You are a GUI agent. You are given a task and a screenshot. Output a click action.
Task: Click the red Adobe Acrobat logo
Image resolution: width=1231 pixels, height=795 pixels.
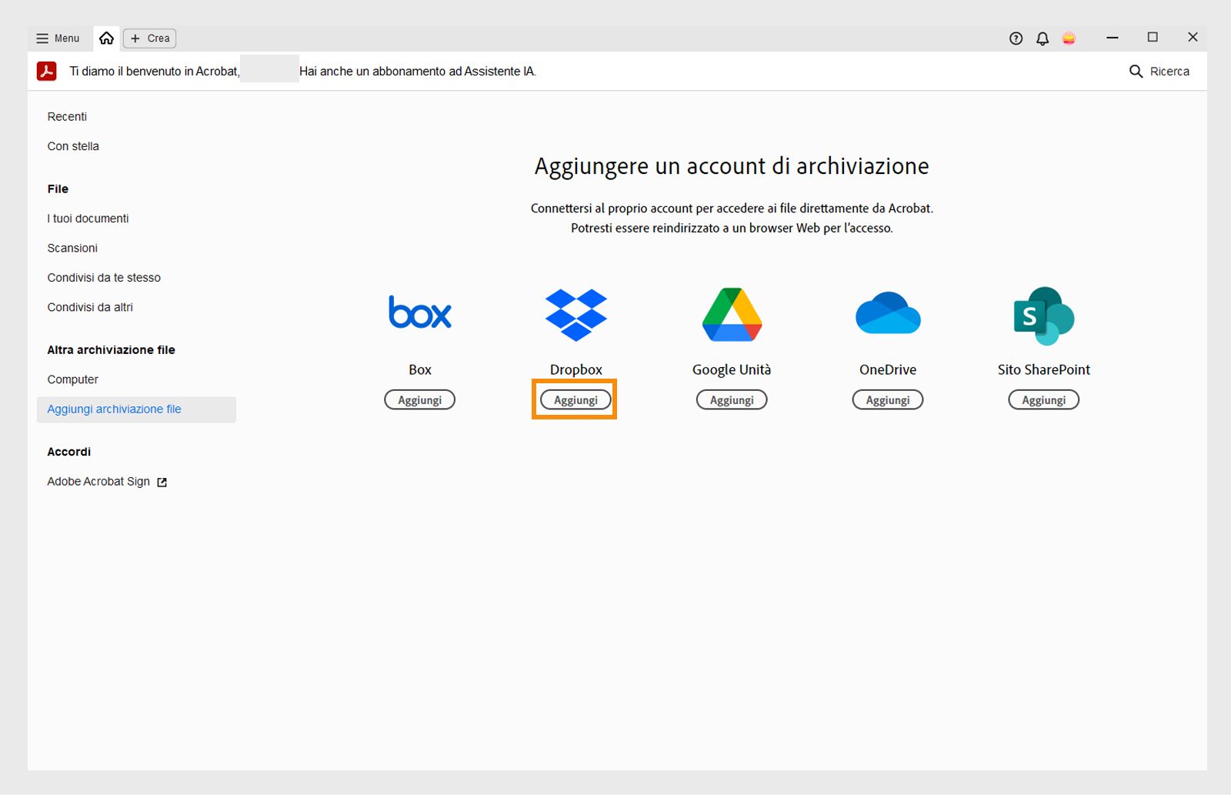click(x=47, y=71)
